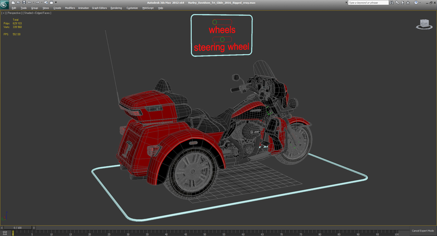Image resolution: width=437 pixels, height=236 pixels.
Task: Open the Create menu
Action: click(57, 8)
